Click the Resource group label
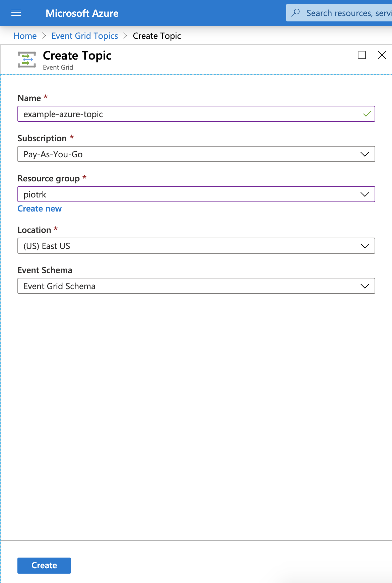Screen dimensions: 392x583 coord(49,178)
